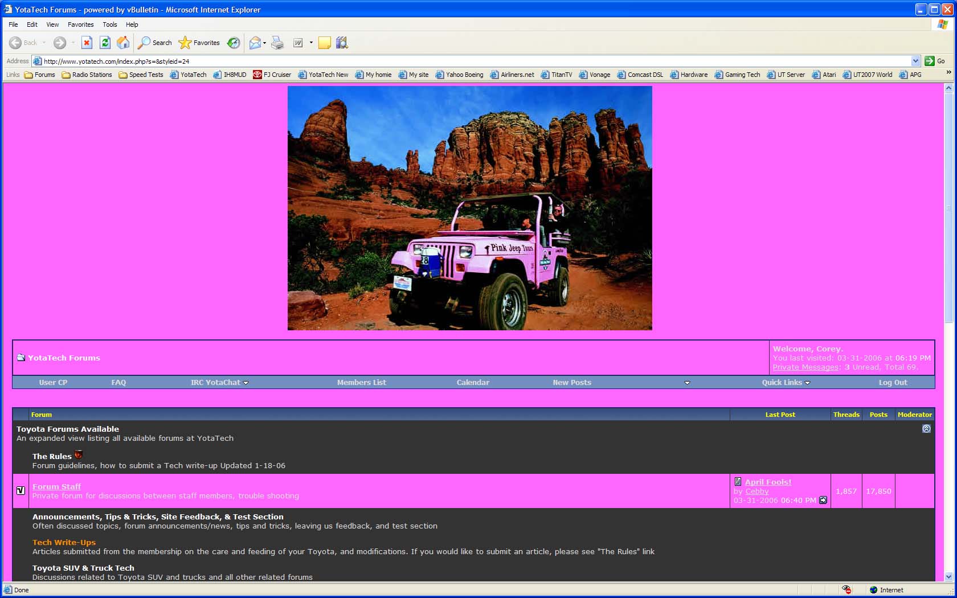Click the Research toolbar icon
Screen dimensions: 957x598
click(342, 43)
